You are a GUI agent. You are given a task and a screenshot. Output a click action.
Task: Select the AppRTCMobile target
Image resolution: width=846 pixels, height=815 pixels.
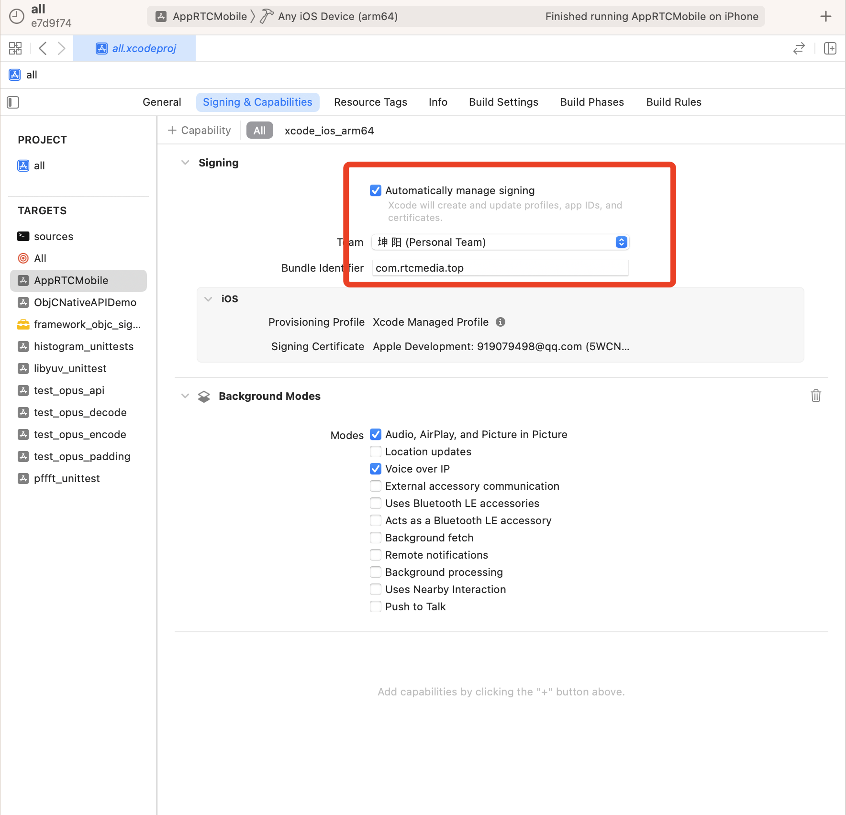click(x=78, y=280)
